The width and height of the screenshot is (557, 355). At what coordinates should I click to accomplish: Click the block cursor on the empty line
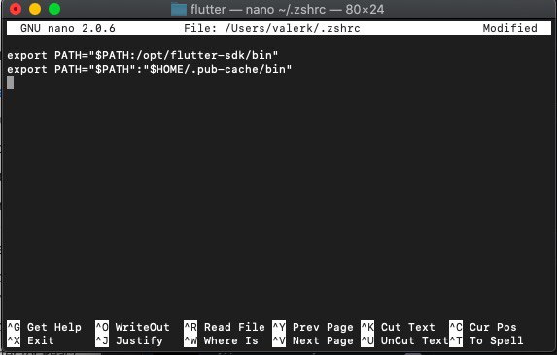pos(11,82)
